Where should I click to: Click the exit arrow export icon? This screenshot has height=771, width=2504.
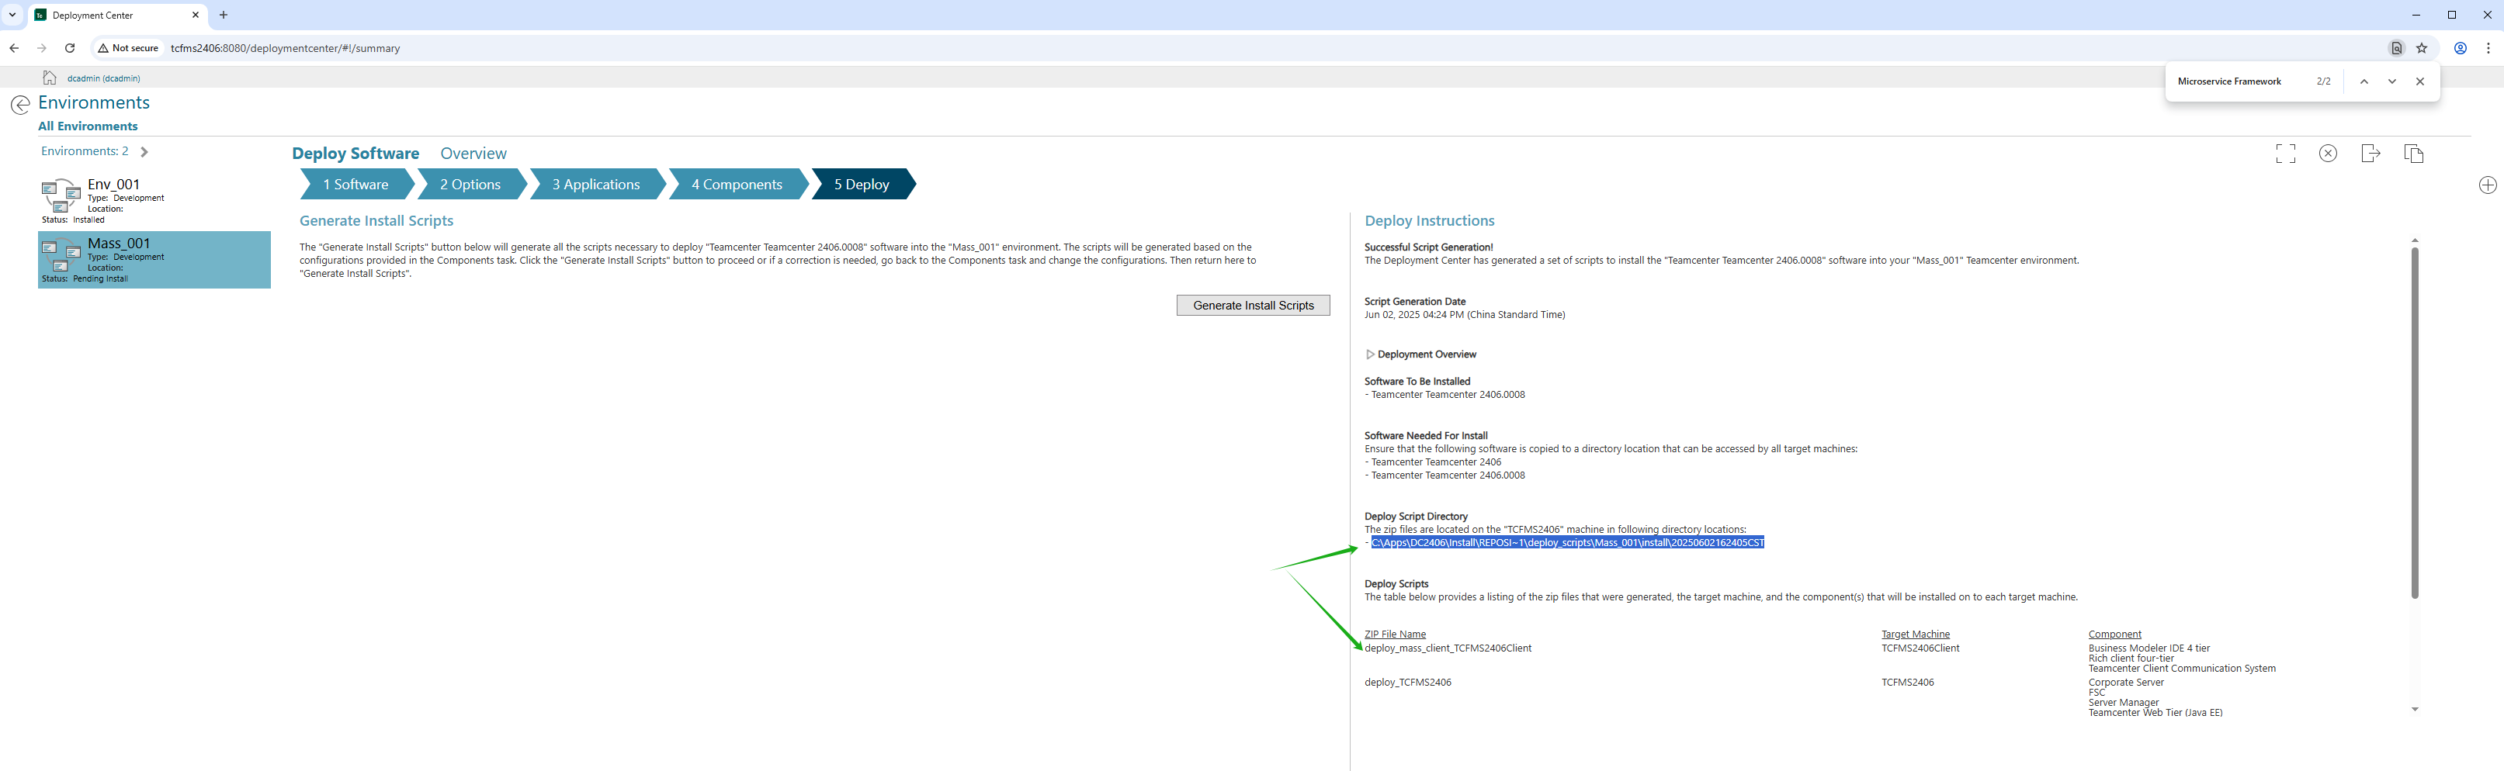tap(2370, 154)
